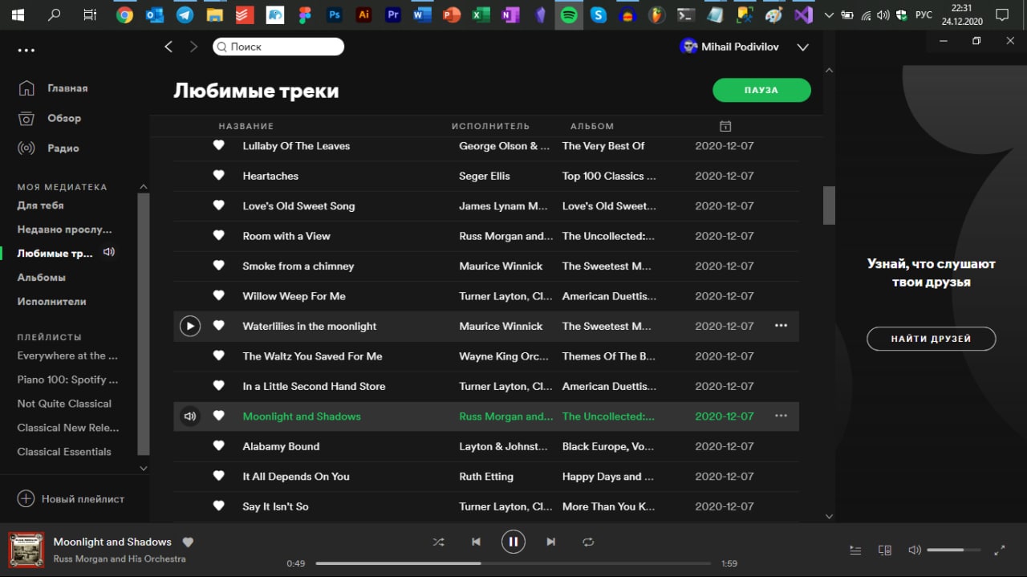Click the track list scrollbar thumb
Image resolution: width=1027 pixels, height=577 pixels.
829,205
